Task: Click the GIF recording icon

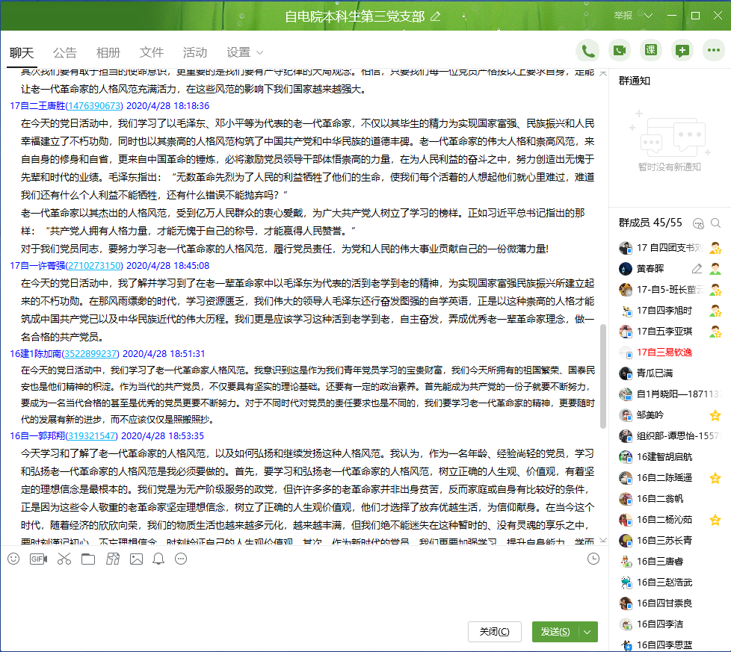Action: (x=38, y=559)
